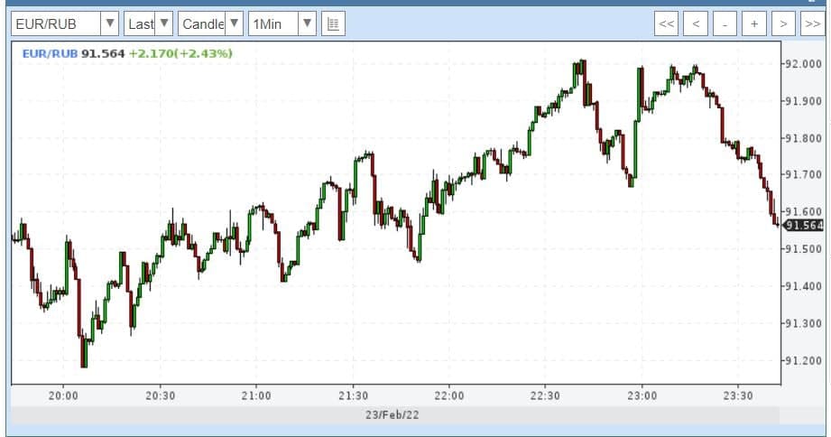This screenshot has width=831, height=437.
Task: Jump to latest data with >> button
Action: click(810, 24)
